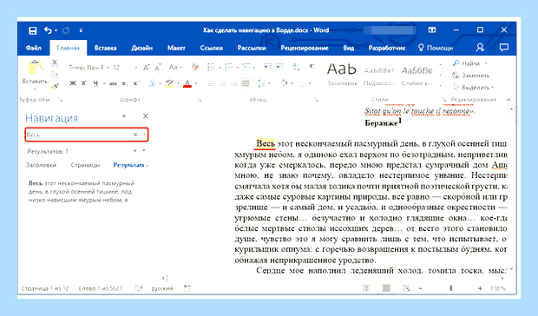This screenshot has width=538, height=316.
Task: Open the Страницы navigation tab
Action: click(x=85, y=165)
